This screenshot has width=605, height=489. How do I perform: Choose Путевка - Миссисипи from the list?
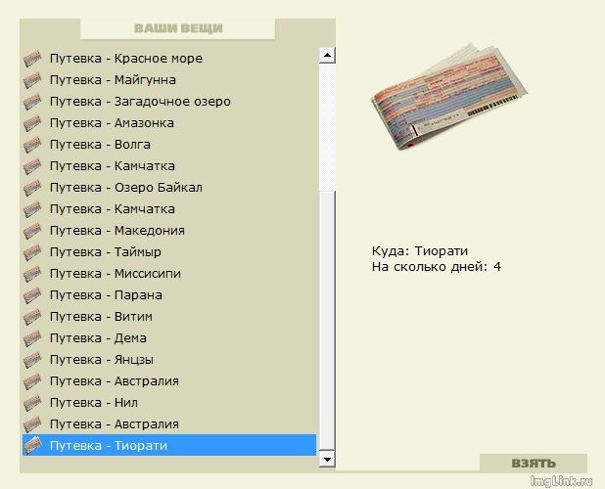point(115,274)
